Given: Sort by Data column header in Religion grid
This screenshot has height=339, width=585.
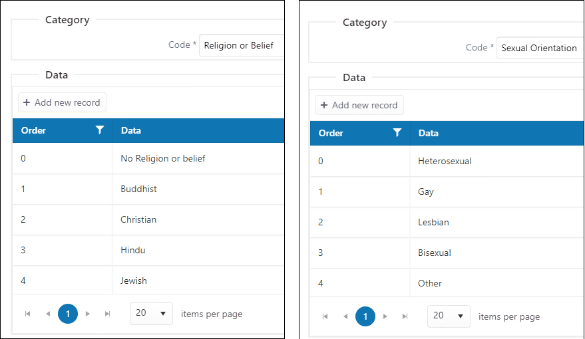Looking at the screenshot, I should (131, 130).
